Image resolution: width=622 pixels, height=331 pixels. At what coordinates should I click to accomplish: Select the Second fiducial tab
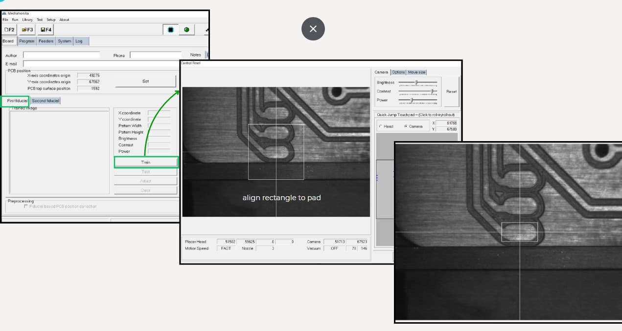46,101
